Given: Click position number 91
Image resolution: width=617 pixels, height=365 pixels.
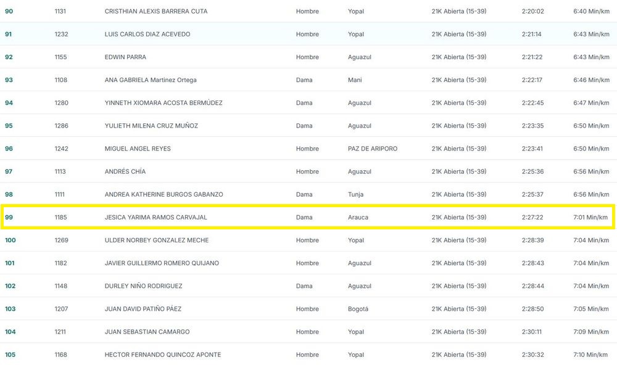Looking at the screenshot, I should [9, 34].
